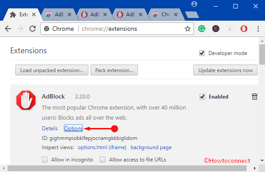This screenshot has height=172, width=265.
Task: Inspect options.html (iframe) view
Action: pyautogui.click(x=102, y=147)
